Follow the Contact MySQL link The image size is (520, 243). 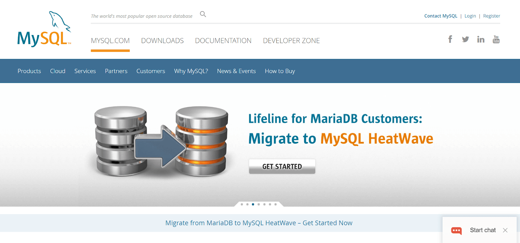click(x=441, y=16)
